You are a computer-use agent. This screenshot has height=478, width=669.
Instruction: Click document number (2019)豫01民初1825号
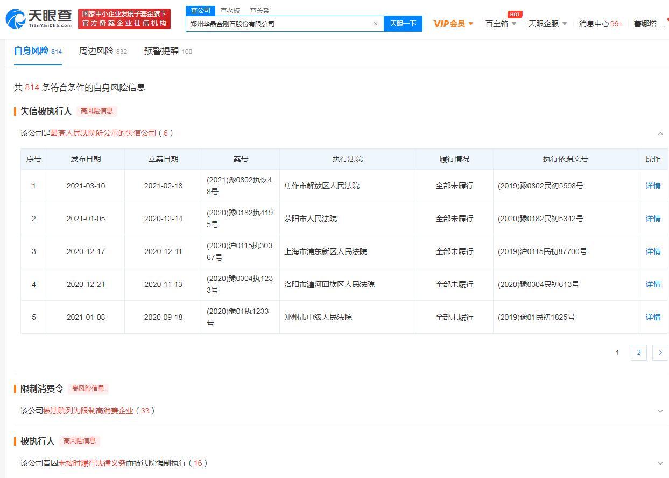536,317
